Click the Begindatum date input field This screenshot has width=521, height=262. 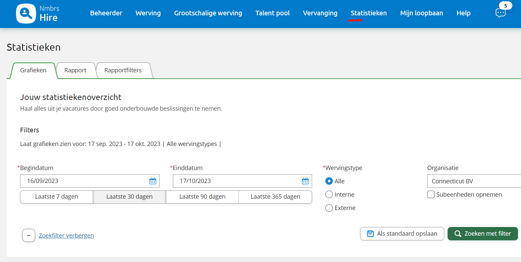point(90,181)
